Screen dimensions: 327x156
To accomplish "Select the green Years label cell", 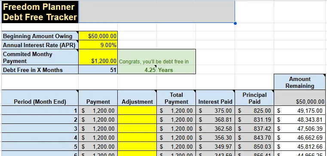I will (176, 69).
